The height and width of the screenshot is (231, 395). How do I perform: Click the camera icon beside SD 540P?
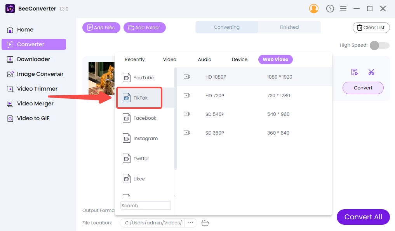pos(187,114)
